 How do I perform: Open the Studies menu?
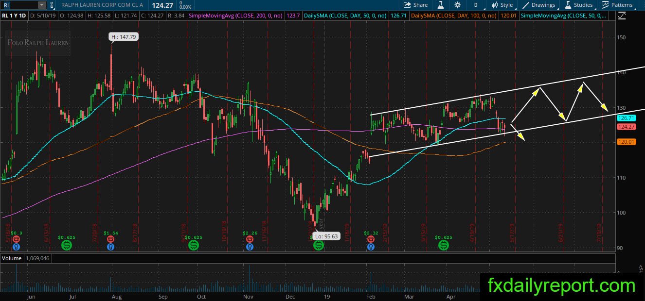pyautogui.click(x=579, y=5)
